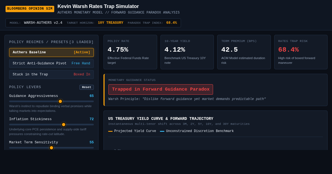Click the Kevin Warsh Rates Trap Simulator title
Viewport: 332px width, 174px height.
[98, 6]
